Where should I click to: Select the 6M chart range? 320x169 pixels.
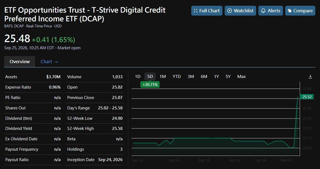204,76
